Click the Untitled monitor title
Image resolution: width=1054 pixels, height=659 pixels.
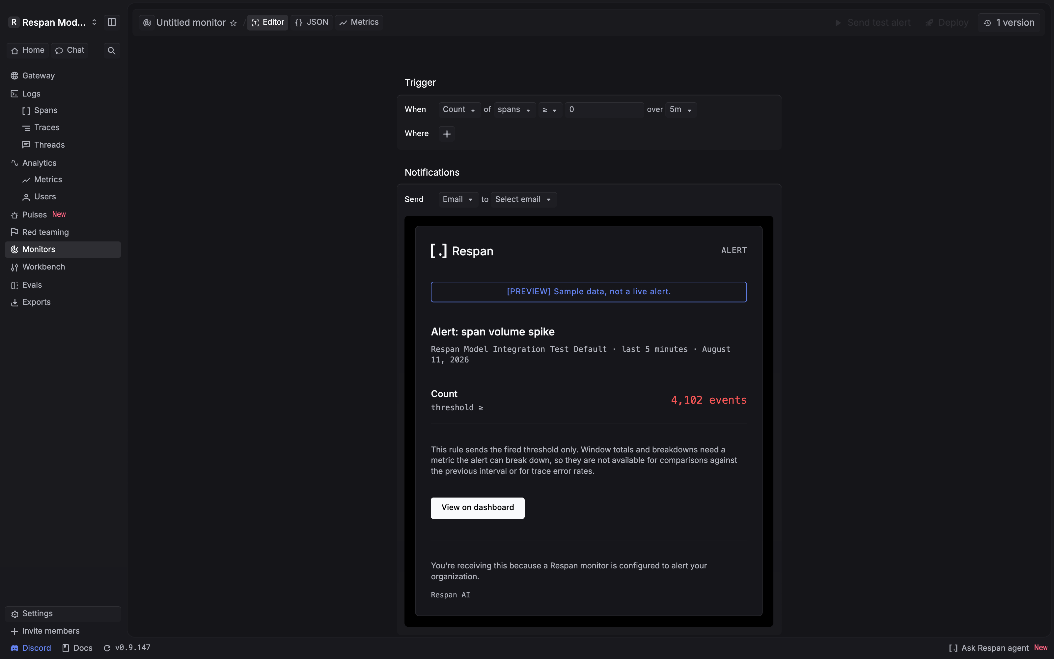(x=191, y=23)
